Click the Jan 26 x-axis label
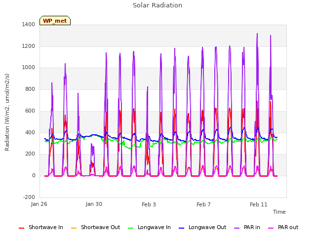This screenshot has height=237, width=316. [39, 204]
